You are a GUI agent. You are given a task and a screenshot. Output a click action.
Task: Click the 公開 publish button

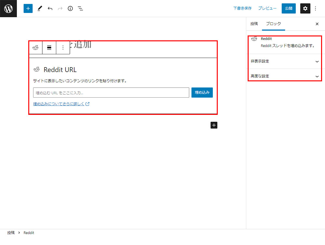pos(289,8)
